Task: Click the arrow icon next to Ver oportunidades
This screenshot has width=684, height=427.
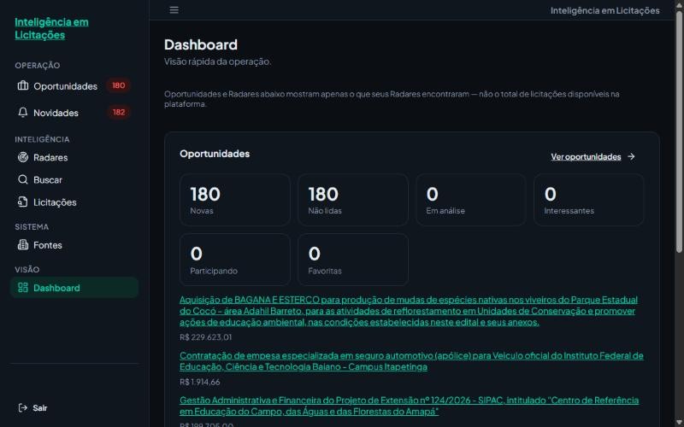Action: point(631,156)
